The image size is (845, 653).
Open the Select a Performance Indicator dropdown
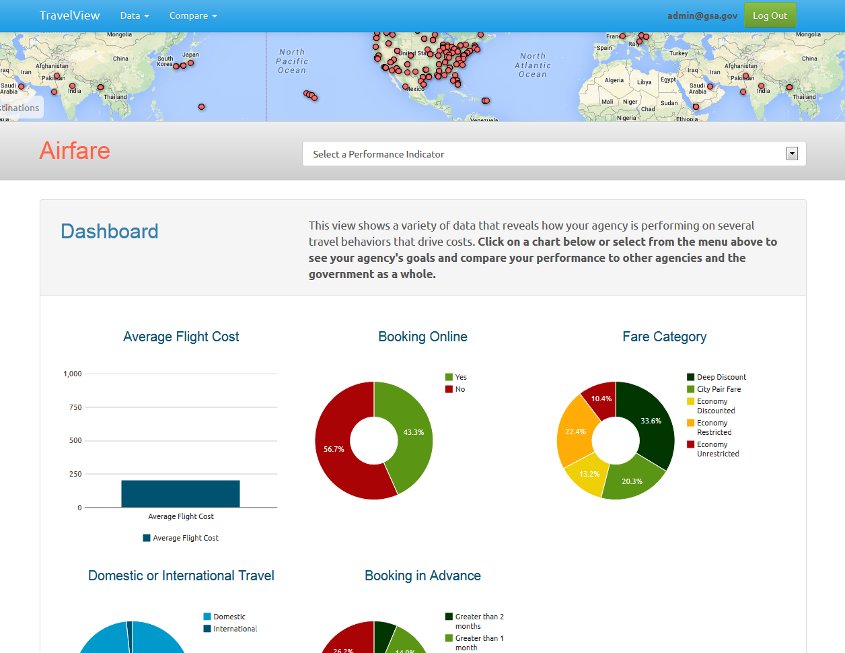tap(554, 153)
